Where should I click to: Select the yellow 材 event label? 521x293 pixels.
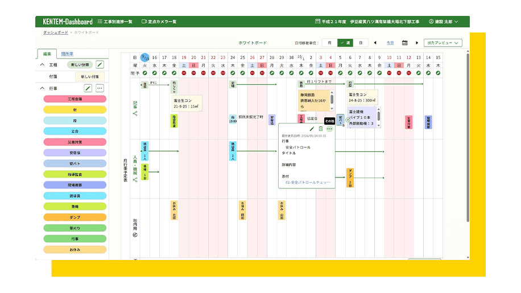click(75, 110)
